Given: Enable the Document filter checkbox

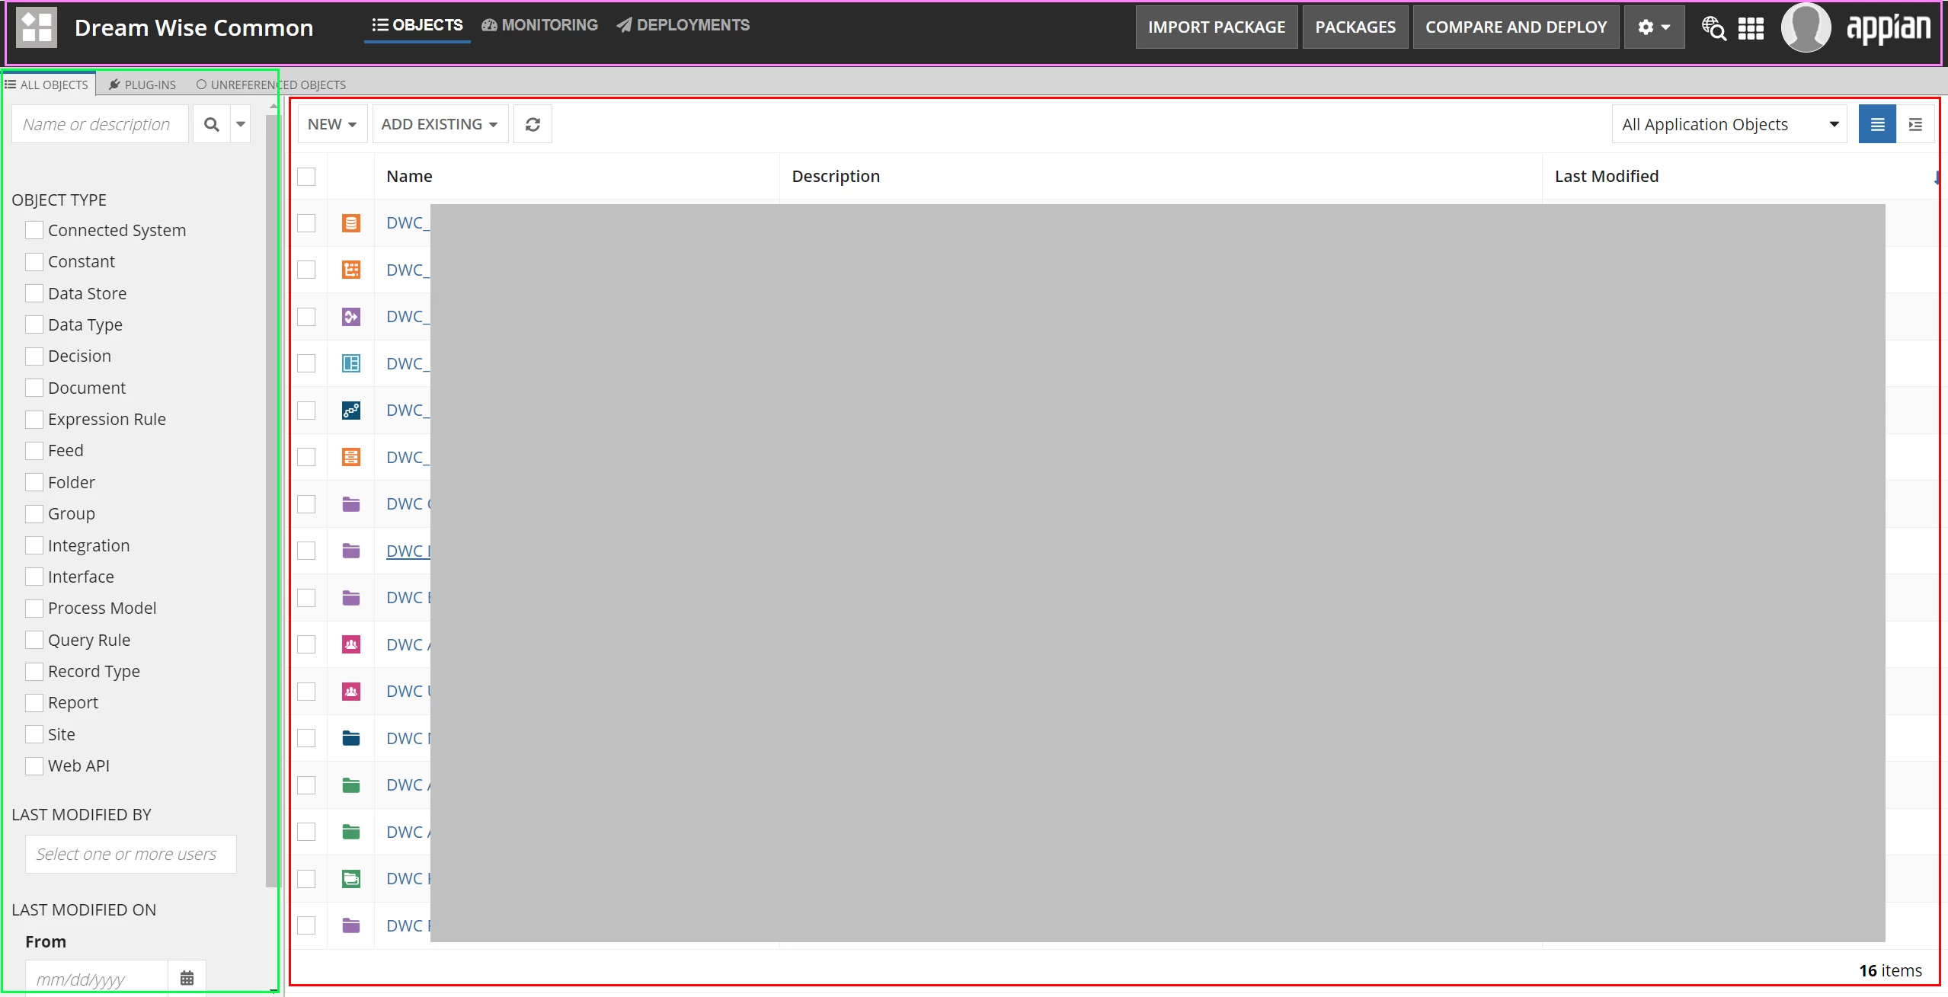Looking at the screenshot, I should coord(34,388).
